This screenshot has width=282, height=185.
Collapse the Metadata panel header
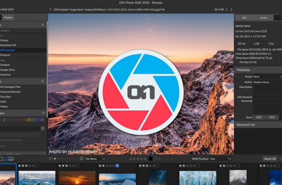[258, 70]
